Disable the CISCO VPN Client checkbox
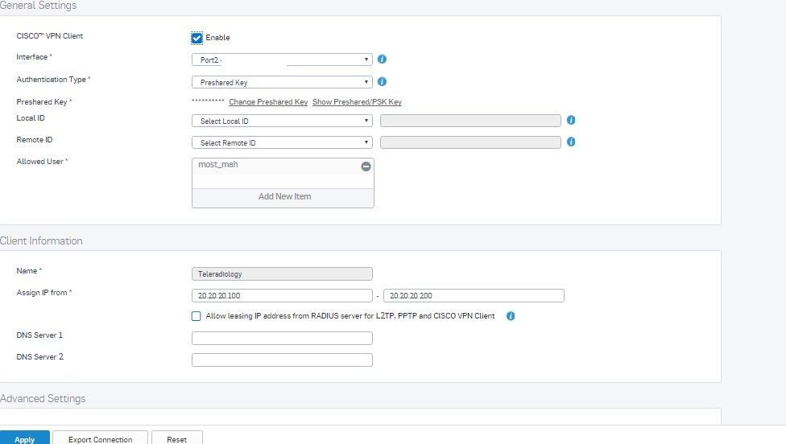786x444 pixels. tap(197, 38)
